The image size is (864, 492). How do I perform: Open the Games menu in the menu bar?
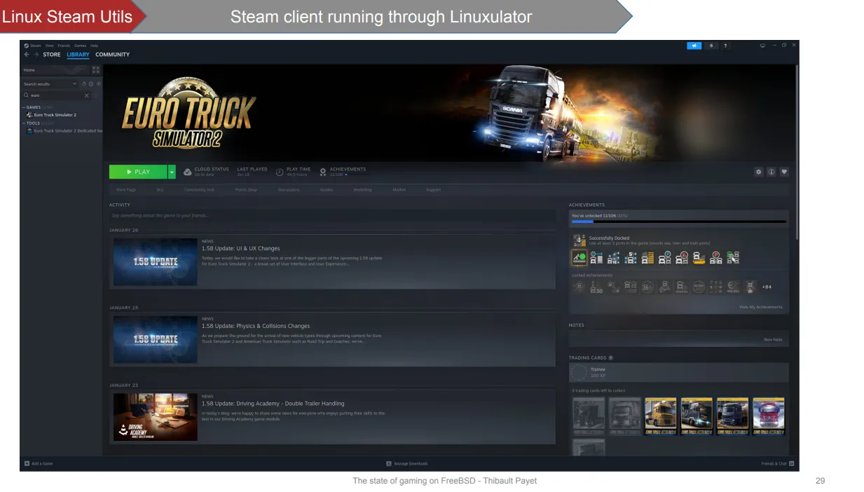(x=81, y=46)
